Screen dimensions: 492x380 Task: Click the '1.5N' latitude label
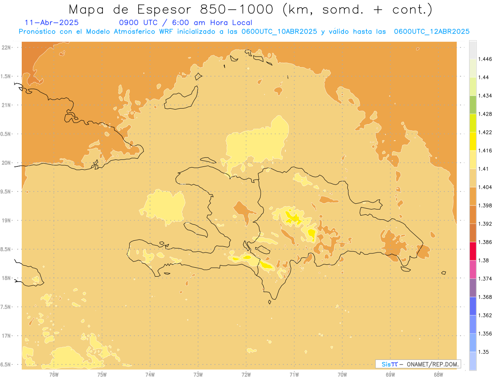coord(6,76)
